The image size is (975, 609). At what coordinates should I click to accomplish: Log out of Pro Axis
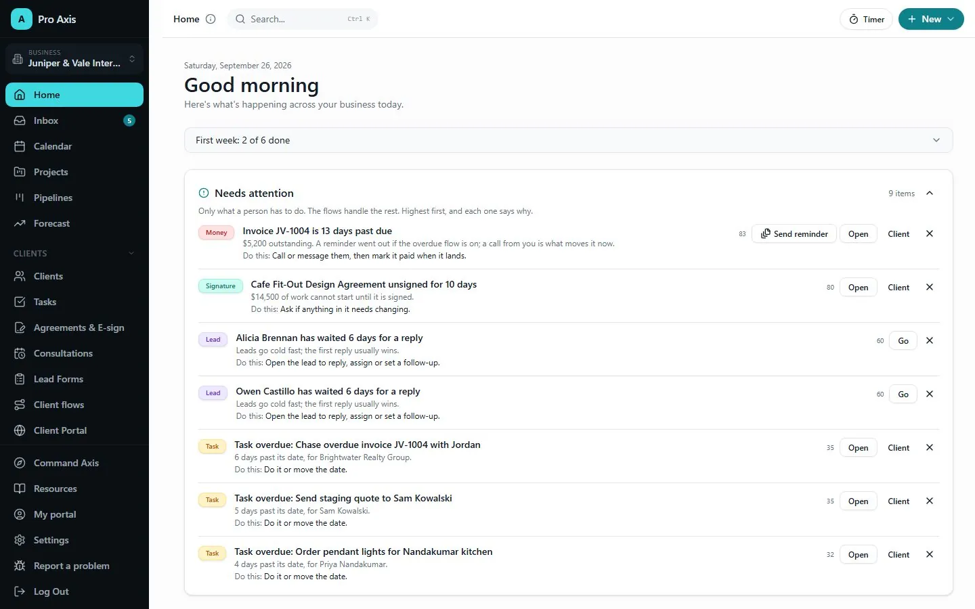74,591
